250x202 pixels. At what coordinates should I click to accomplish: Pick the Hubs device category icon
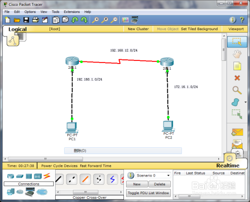click(29, 176)
